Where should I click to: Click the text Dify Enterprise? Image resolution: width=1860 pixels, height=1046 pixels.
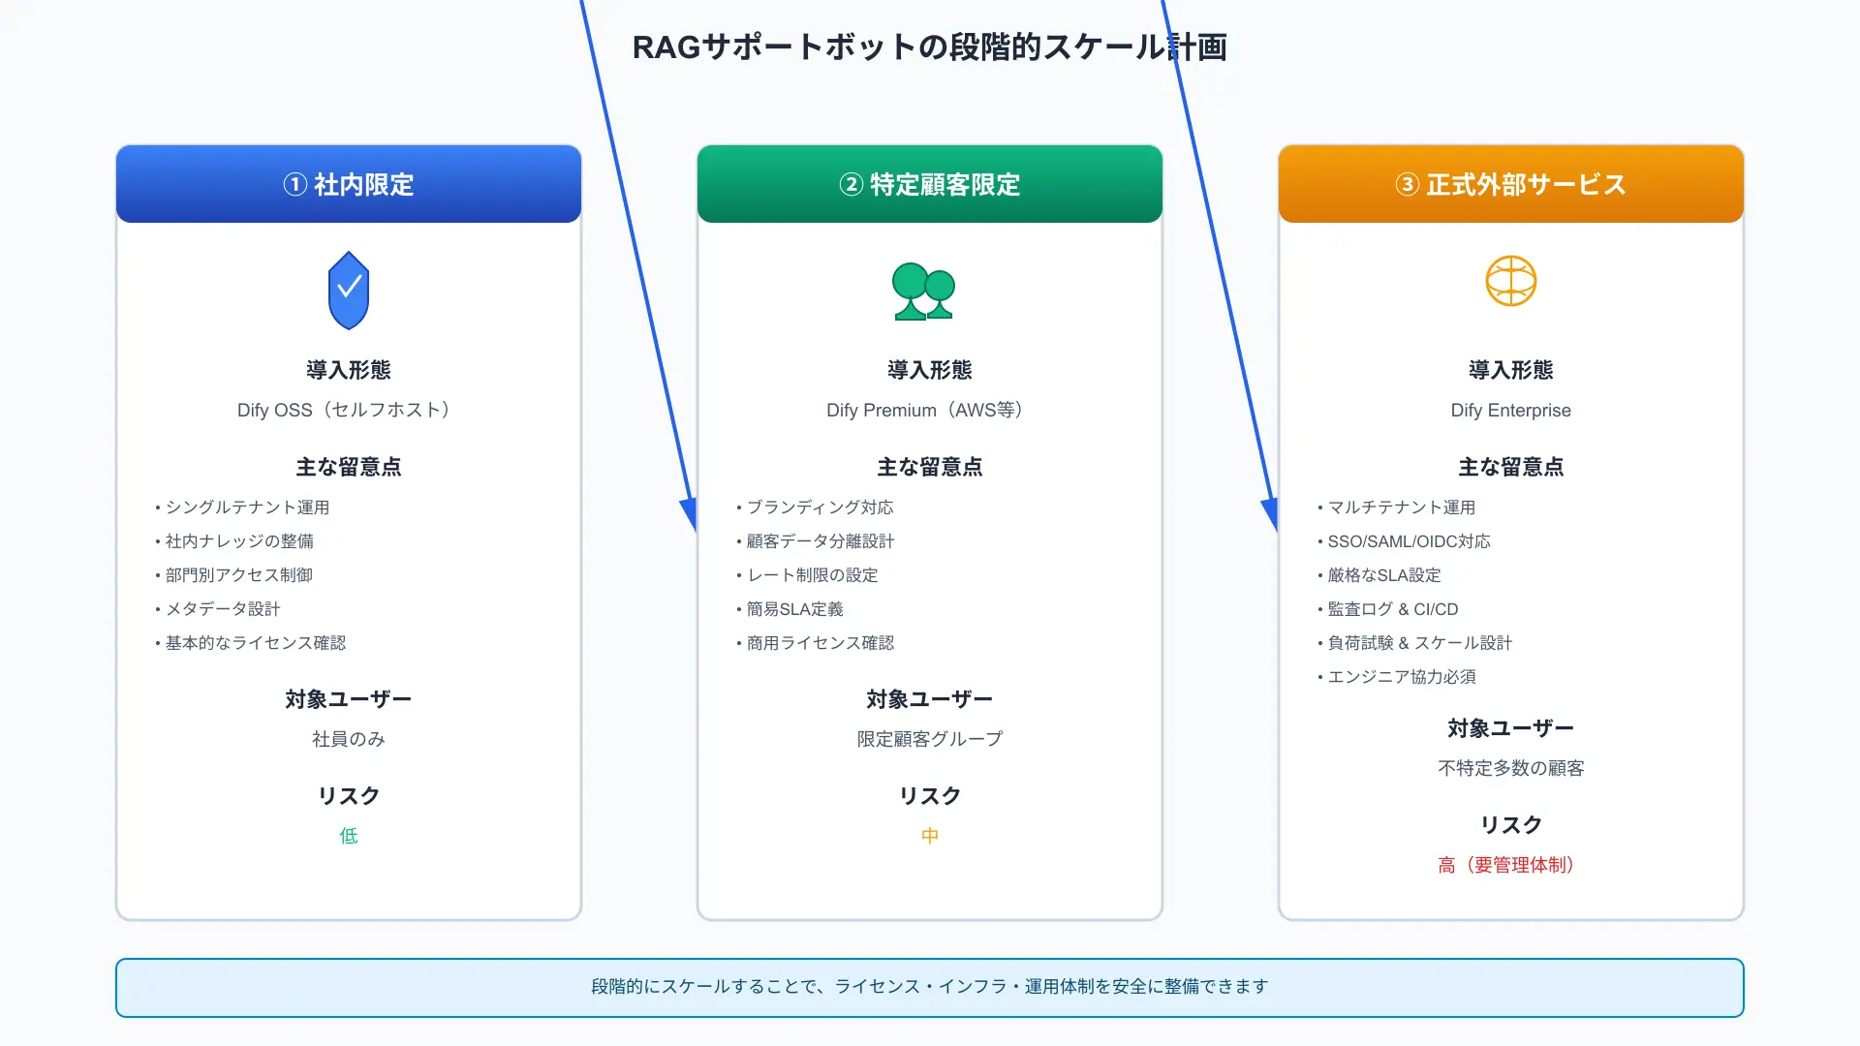(x=1511, y=410)
